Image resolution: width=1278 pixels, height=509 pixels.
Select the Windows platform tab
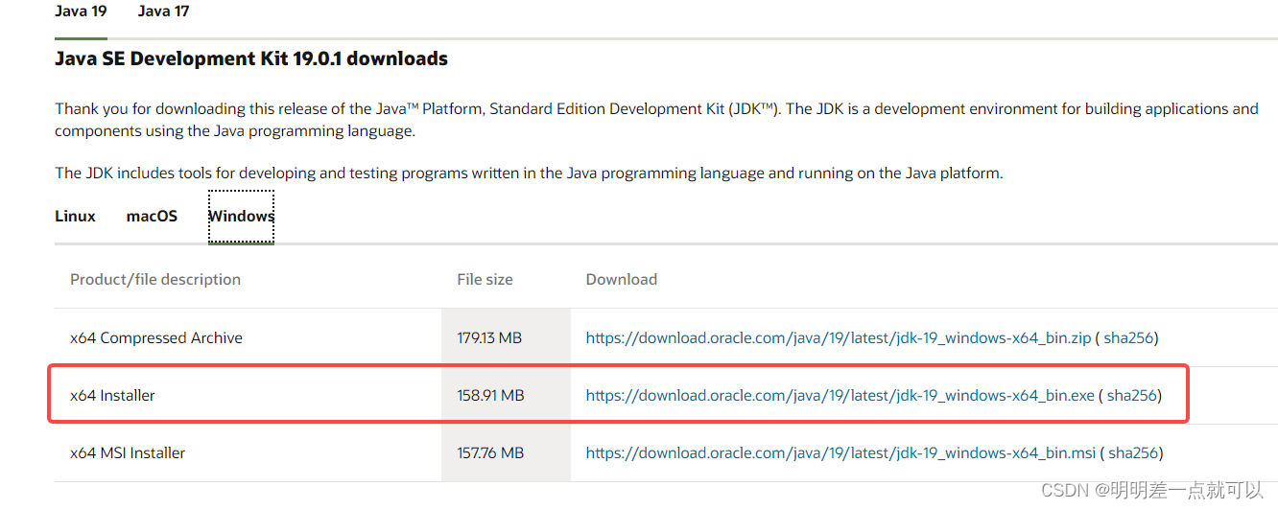tap(242, 217)
